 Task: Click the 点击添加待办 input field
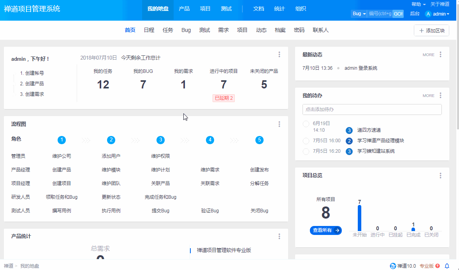(372, 109)
